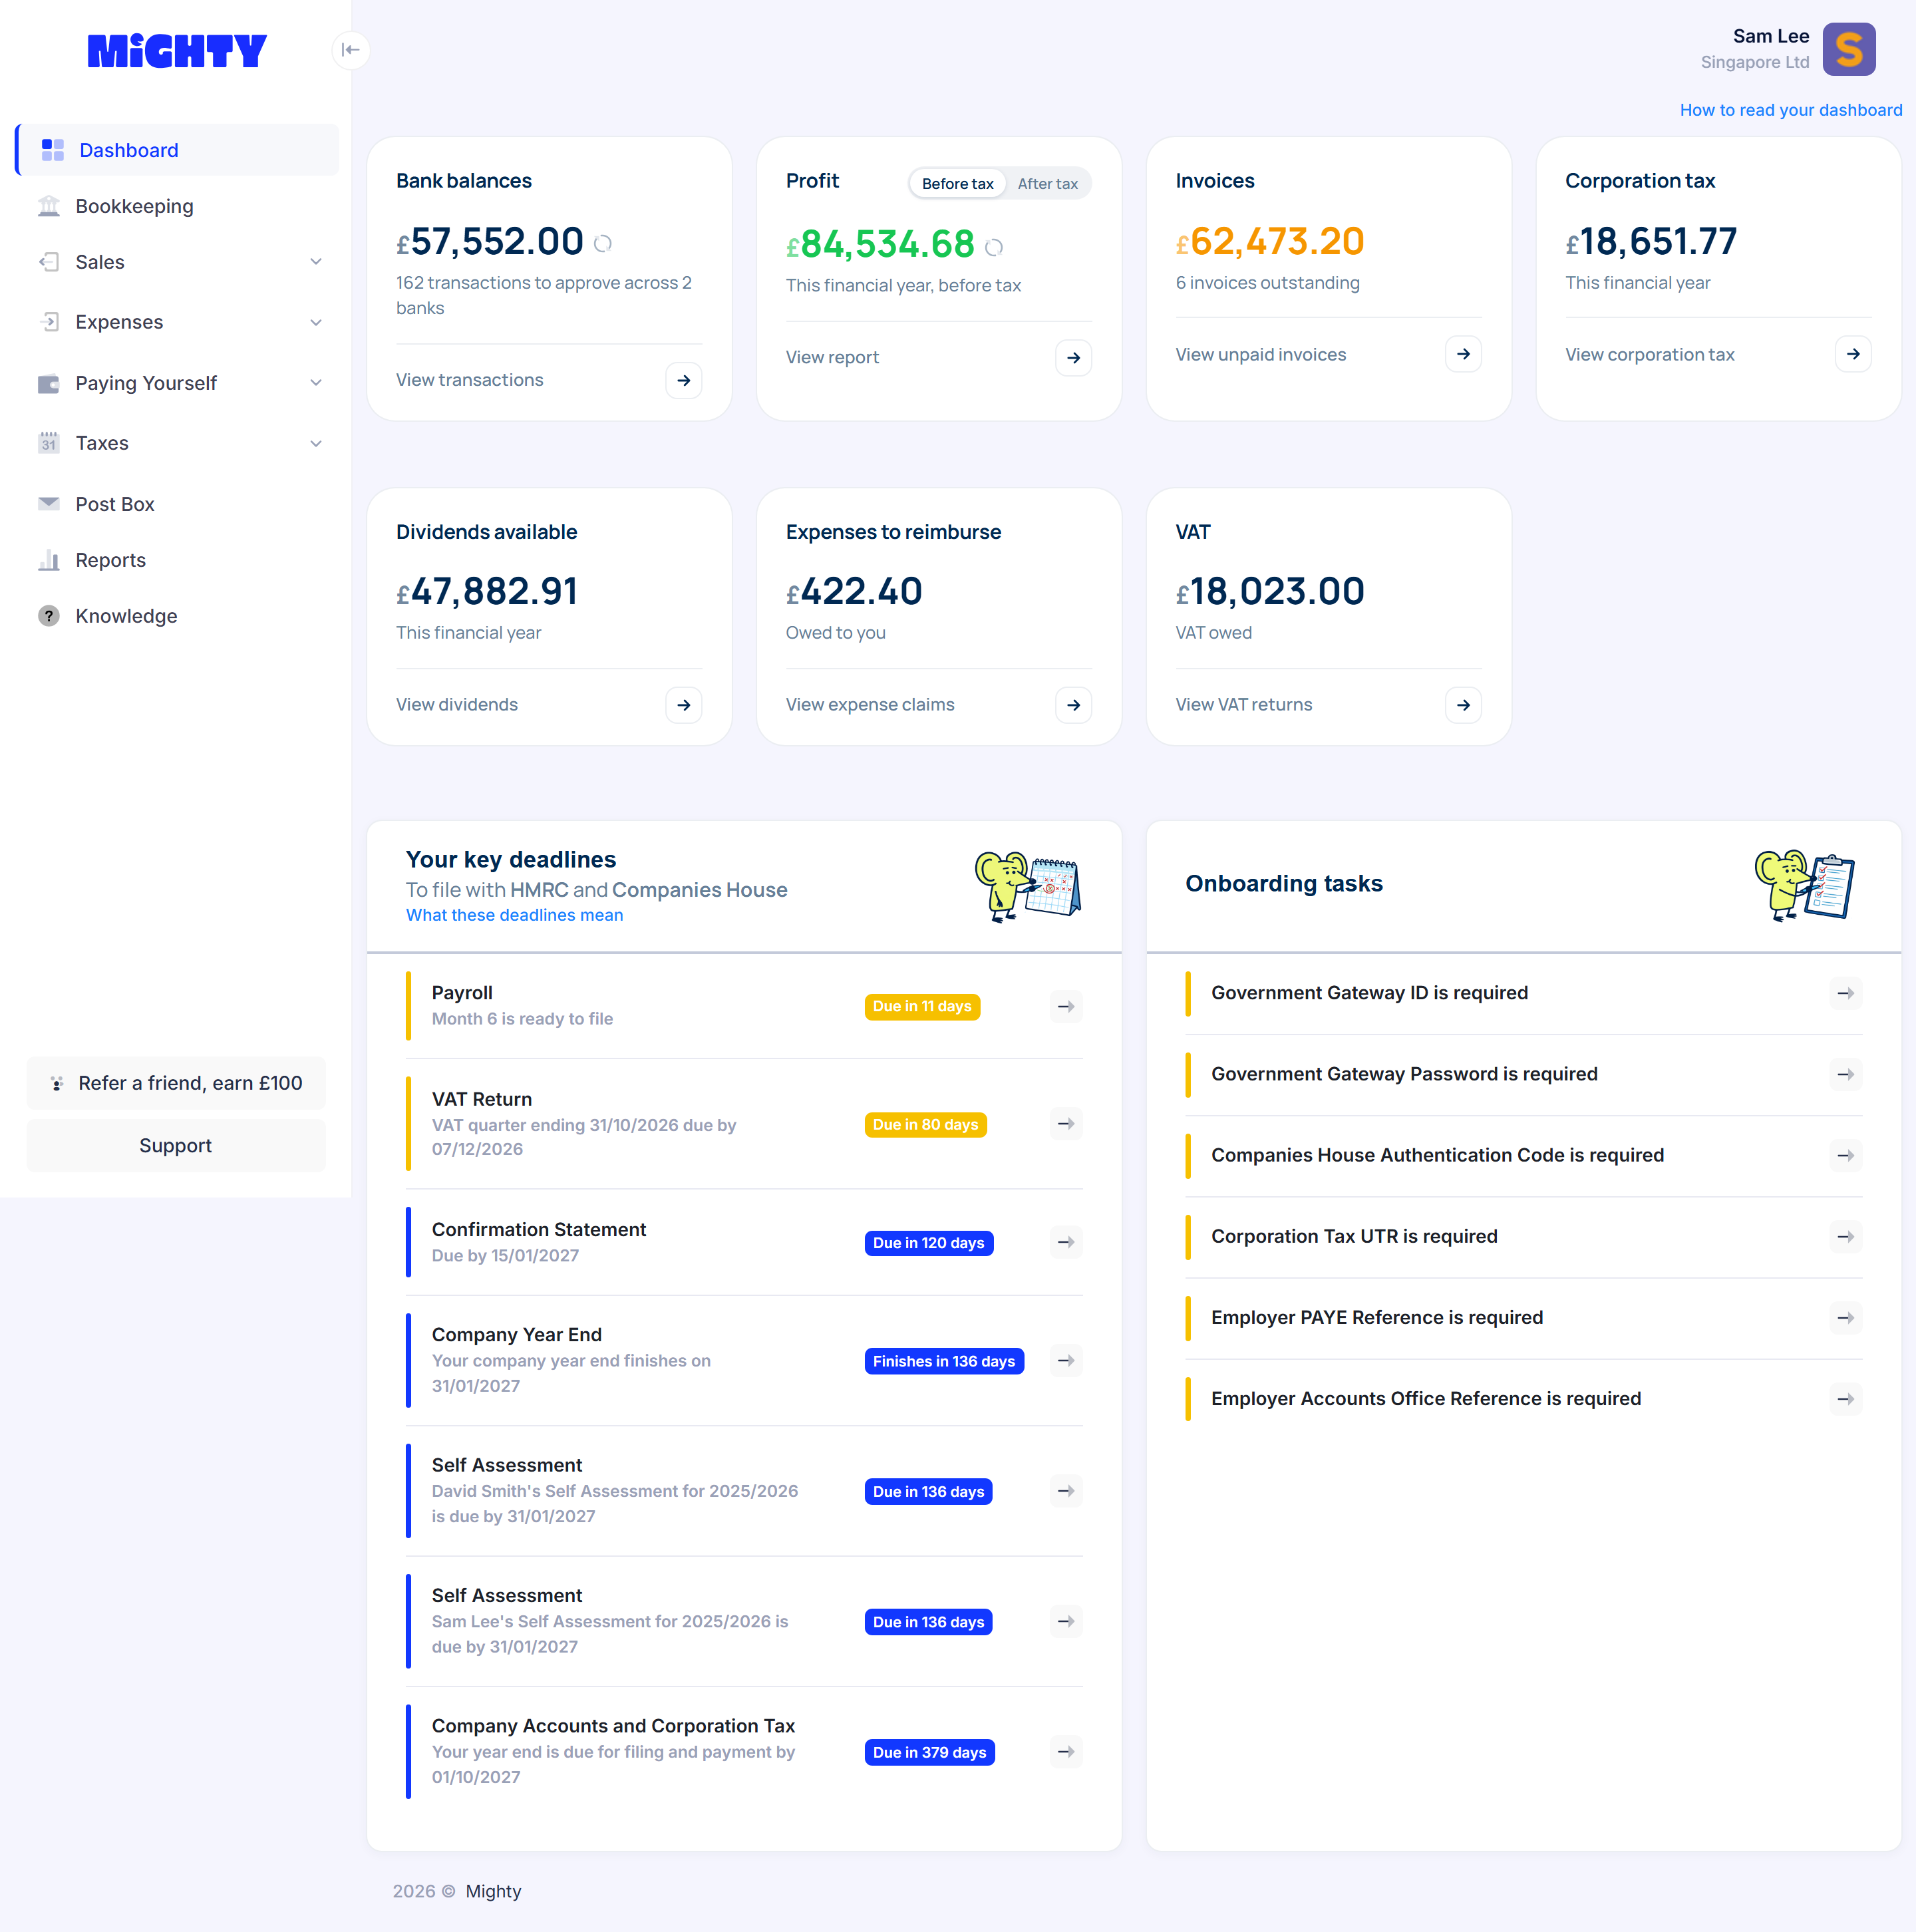The width and height of the screenshot is (1916, 1932).
Task: Expand the Paying Yourself menu chevron
Action: click(316, 383)
